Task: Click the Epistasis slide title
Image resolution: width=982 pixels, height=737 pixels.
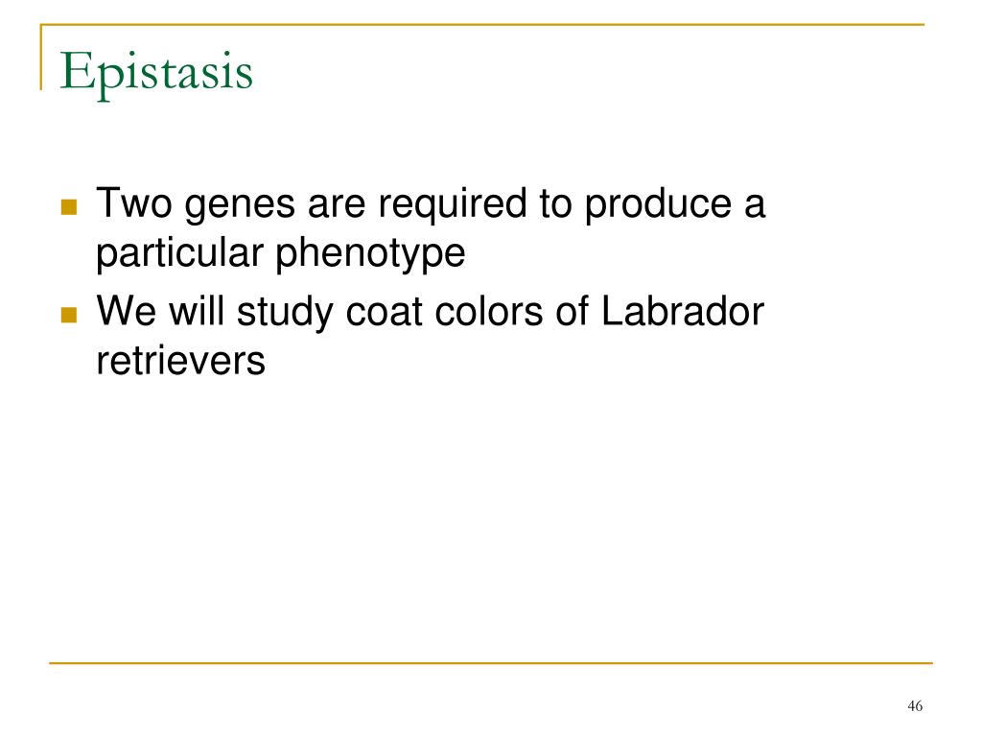Action: [x=156, y=73]
